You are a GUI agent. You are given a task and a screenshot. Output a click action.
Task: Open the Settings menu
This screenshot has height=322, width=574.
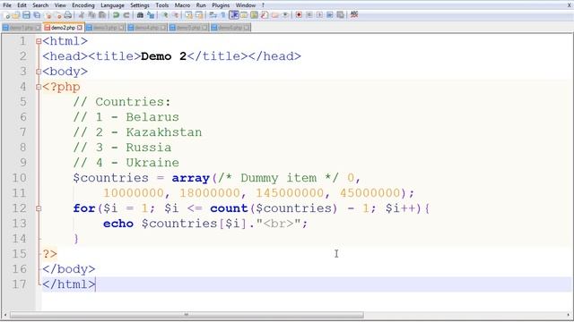pos(140,5)
